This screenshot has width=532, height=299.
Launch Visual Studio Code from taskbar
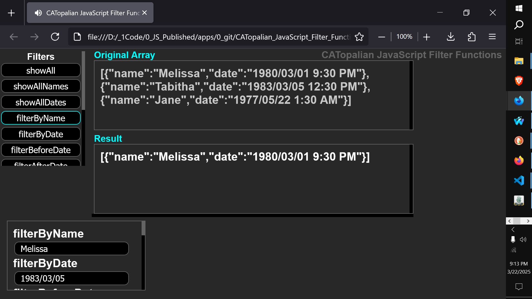click(519, 181)
